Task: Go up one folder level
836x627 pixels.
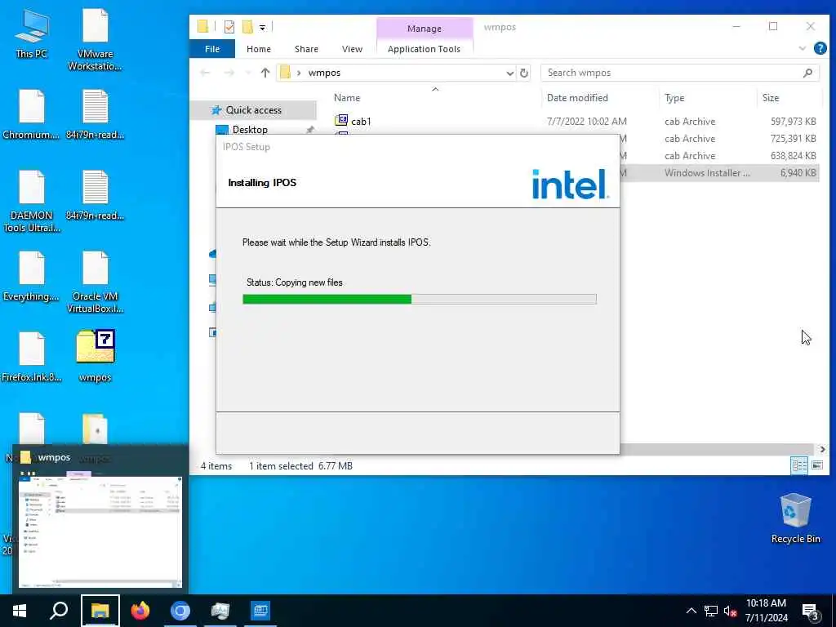Action: pos(265,73)
